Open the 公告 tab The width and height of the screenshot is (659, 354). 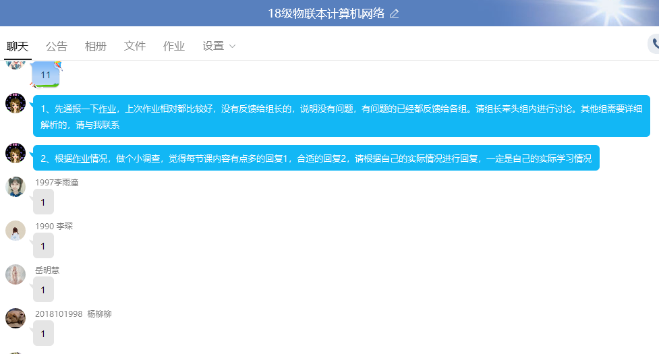(57, 47)
